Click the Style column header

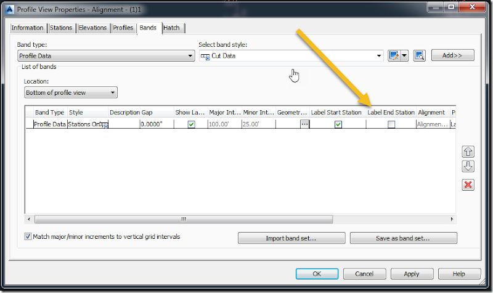click(x=88, y=113)
